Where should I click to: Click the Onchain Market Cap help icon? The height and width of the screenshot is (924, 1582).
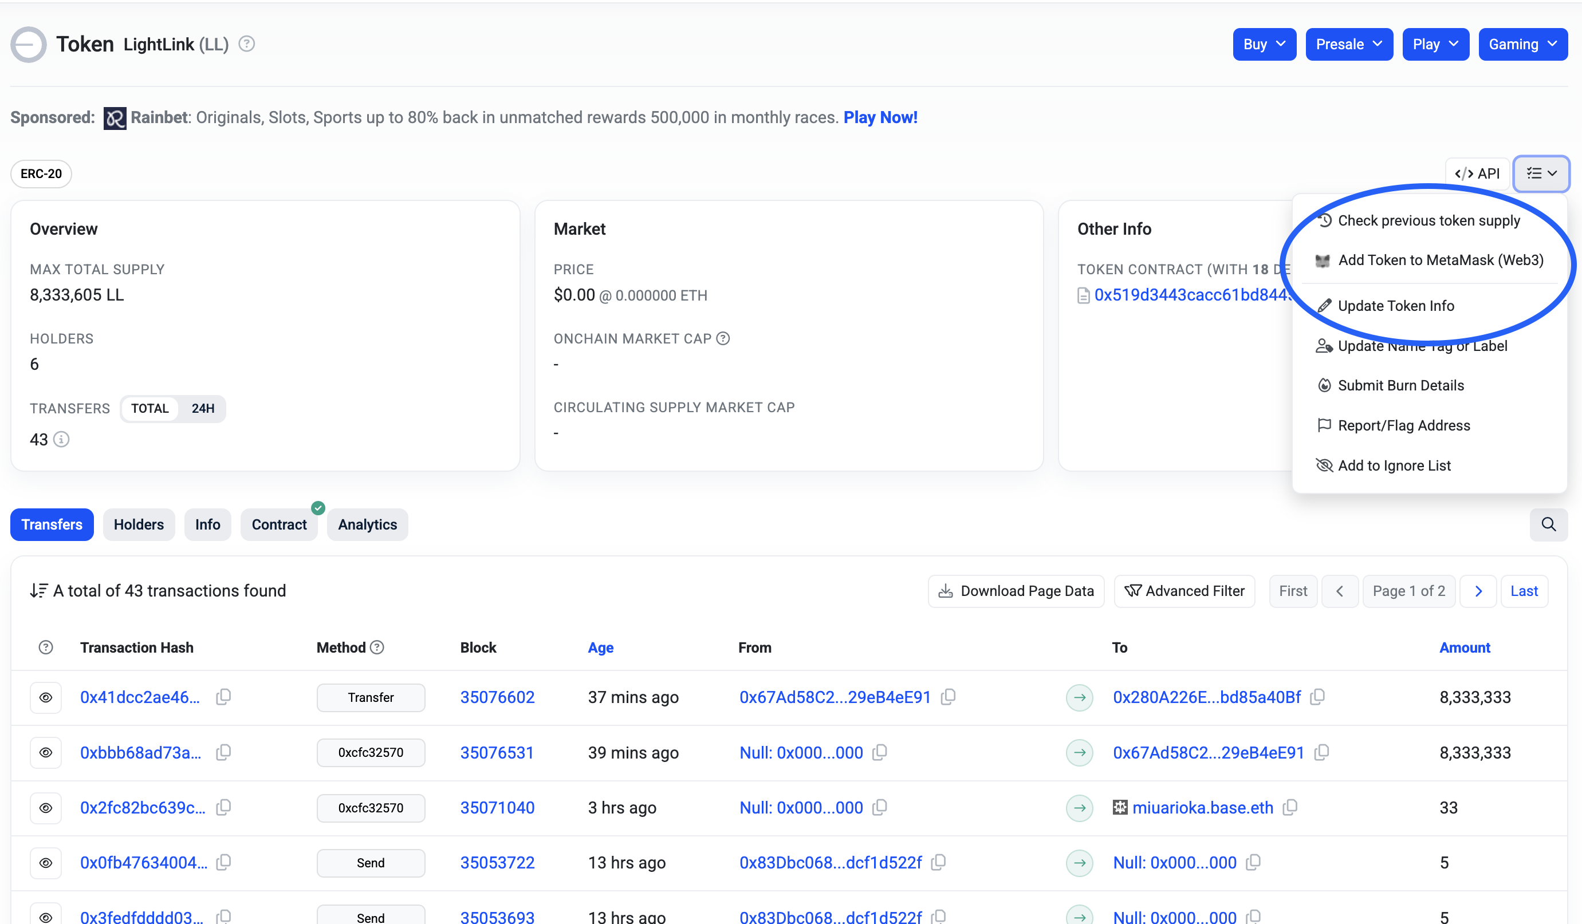[x=723, y=339]
